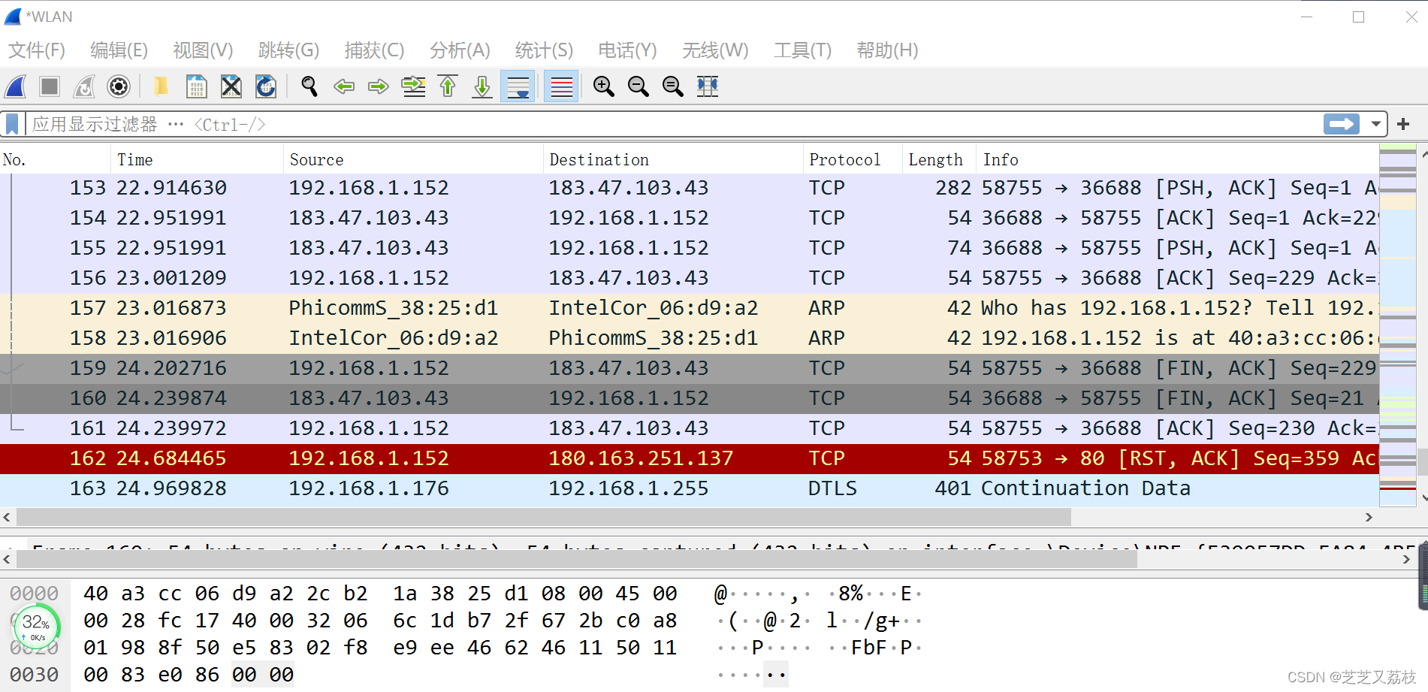
Task: Stop the running packet capture
Action: point(50,86)
